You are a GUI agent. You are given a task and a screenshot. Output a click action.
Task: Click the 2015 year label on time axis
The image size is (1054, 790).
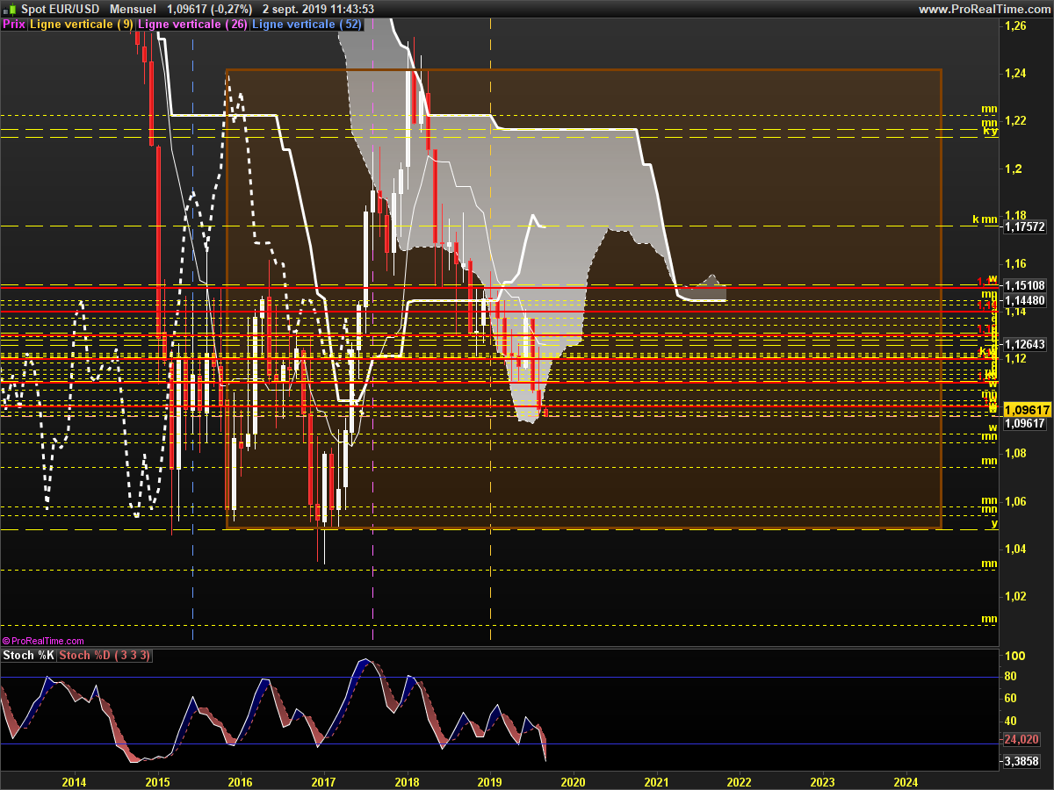point(157,781)
